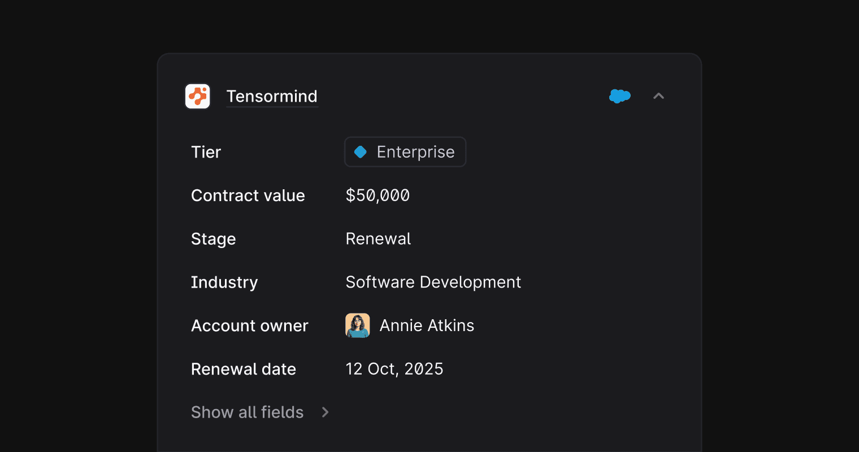Click the Contract value field label
Viewport: 859px width, 452px height.
tap(248, 195)
